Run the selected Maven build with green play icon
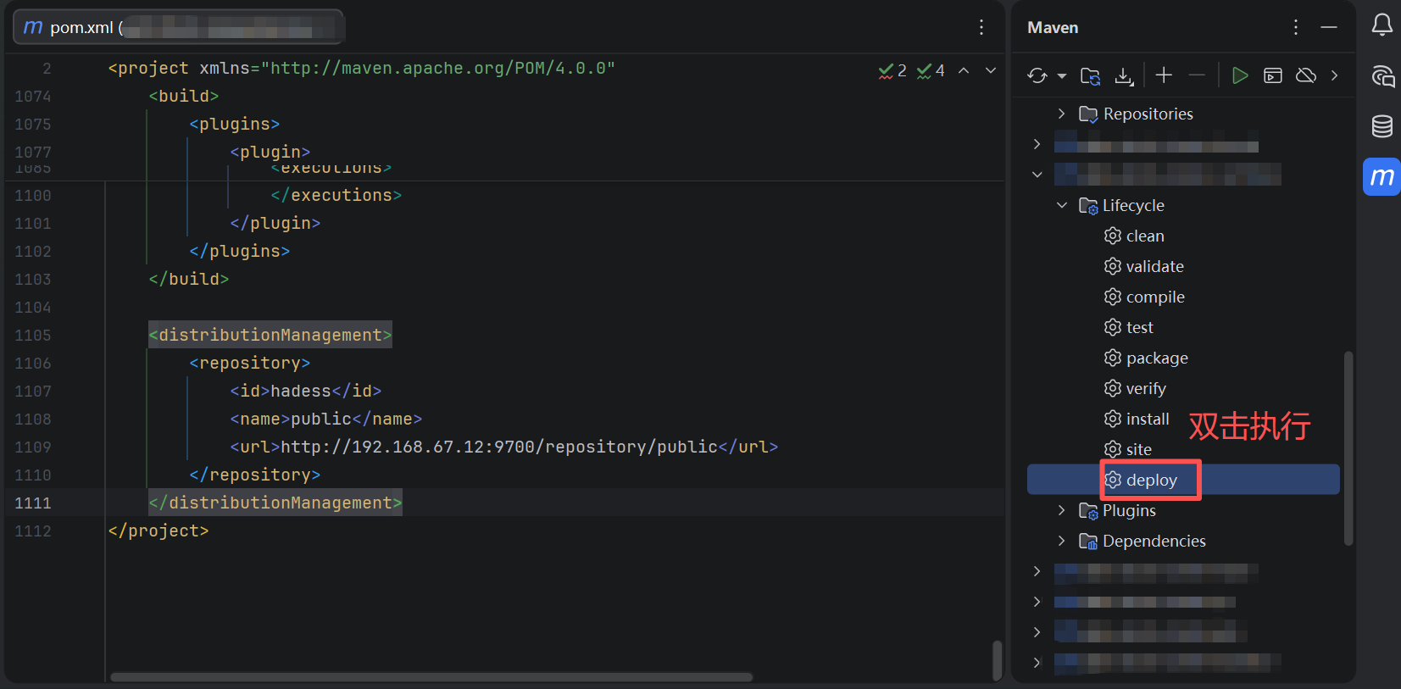The width and height of the screenshot is (1401, 689). 1239,75
